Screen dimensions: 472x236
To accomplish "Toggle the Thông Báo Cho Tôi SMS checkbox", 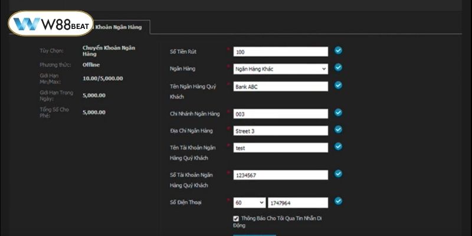I will (x=237, y=218).
